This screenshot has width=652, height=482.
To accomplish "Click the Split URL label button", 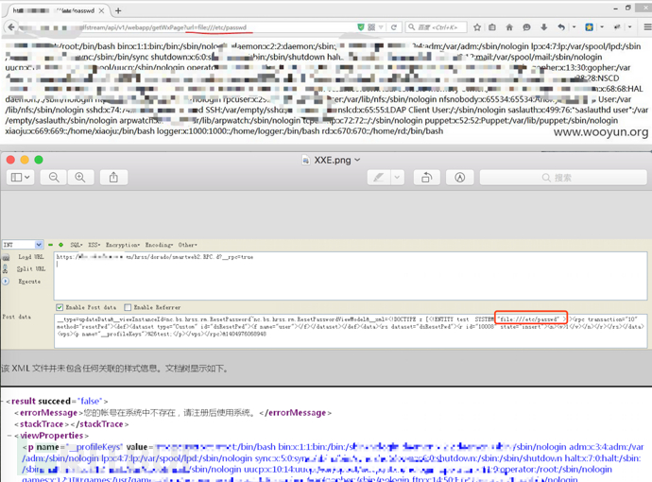I will pos(31,269).
